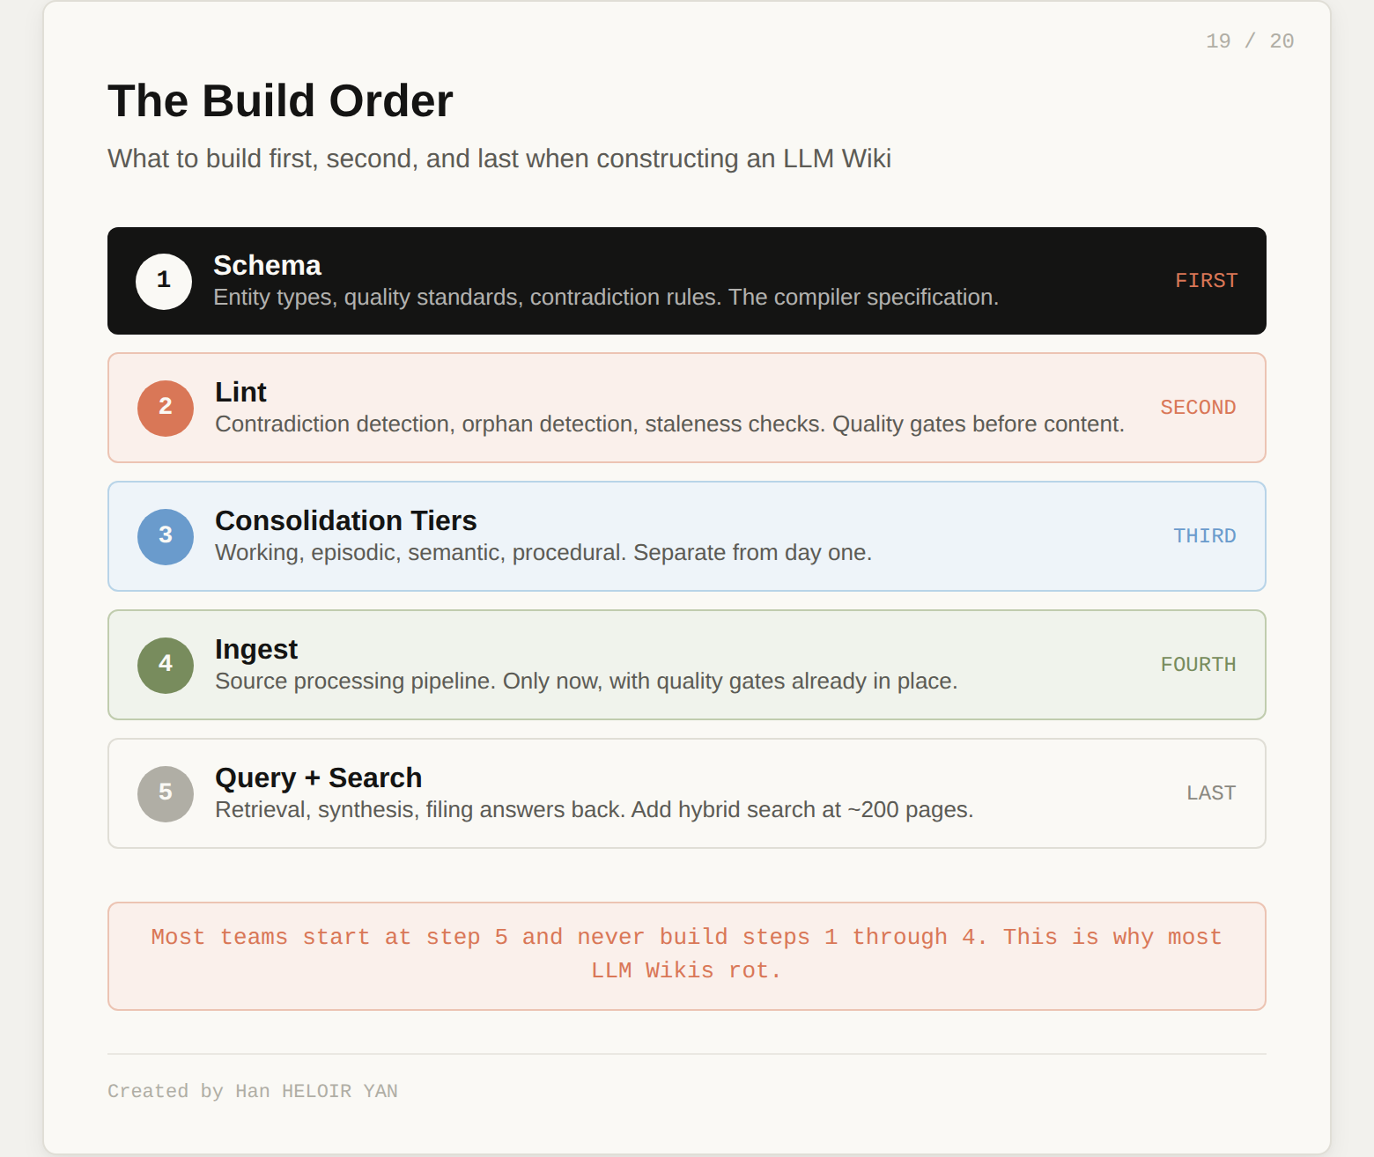Viewport: 1374px width, 1157px height.
Task: Click the page counter 19 / 20
Action: [1250, 41]
